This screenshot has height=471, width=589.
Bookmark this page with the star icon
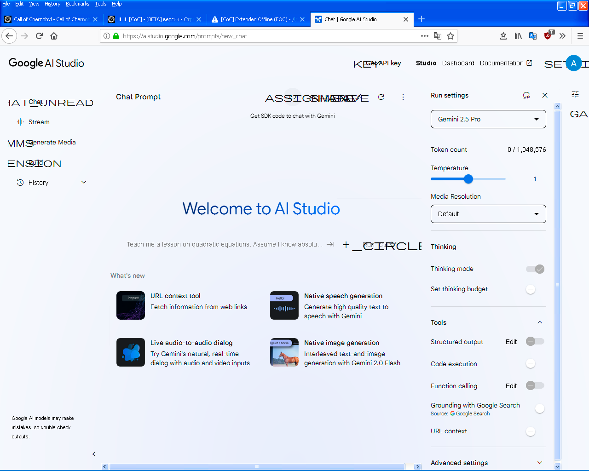(450, 36)
